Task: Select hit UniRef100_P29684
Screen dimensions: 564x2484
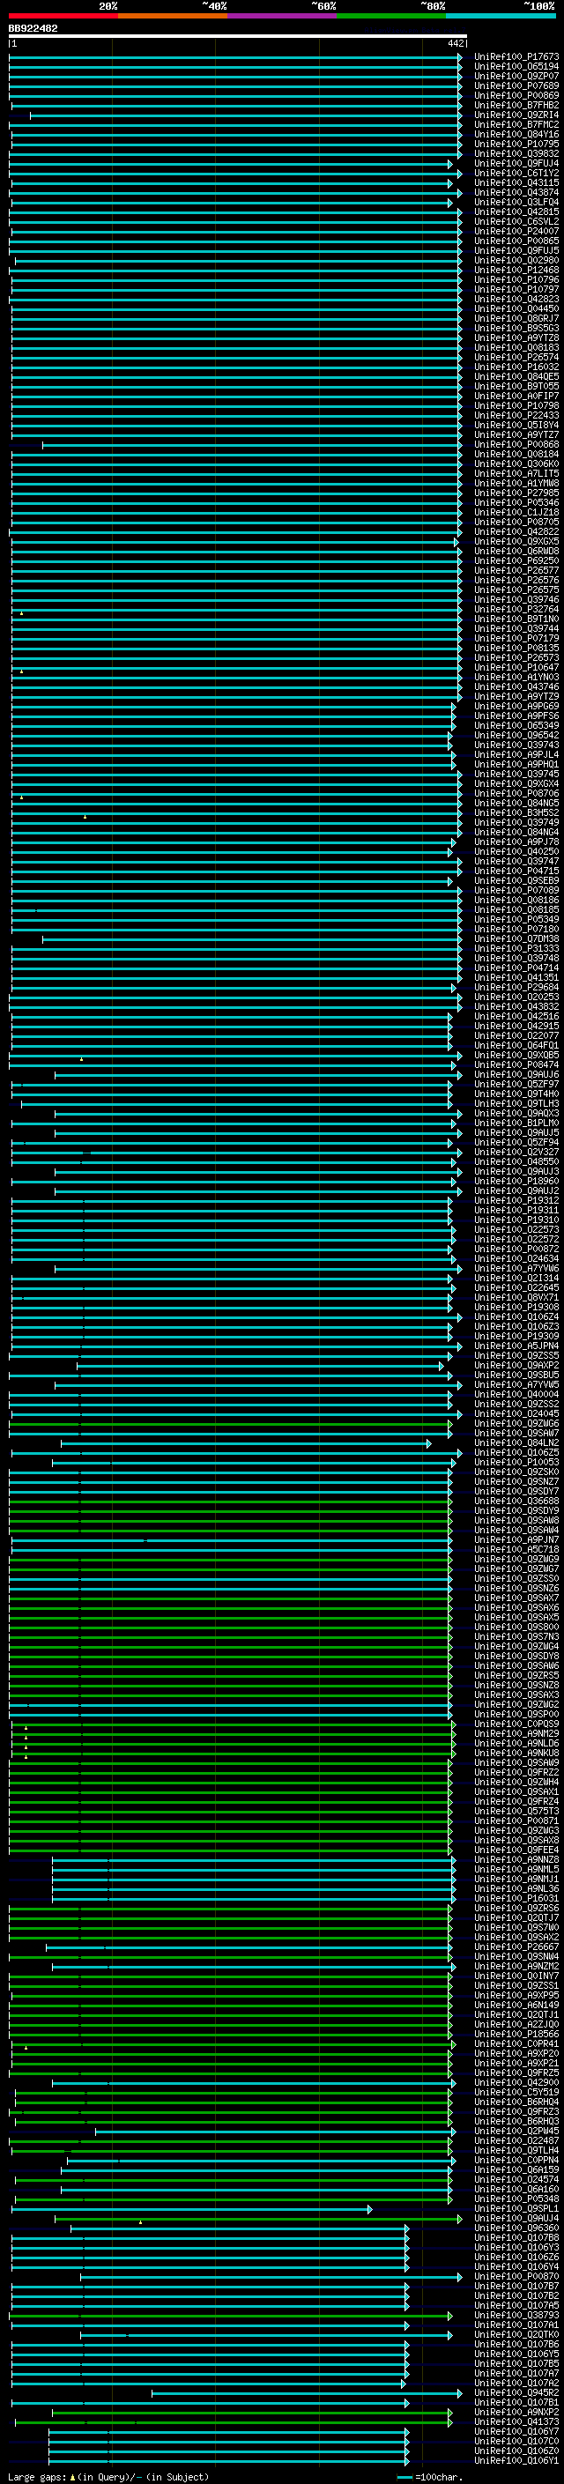Action: pyautogui.click(x=516, y=988)
